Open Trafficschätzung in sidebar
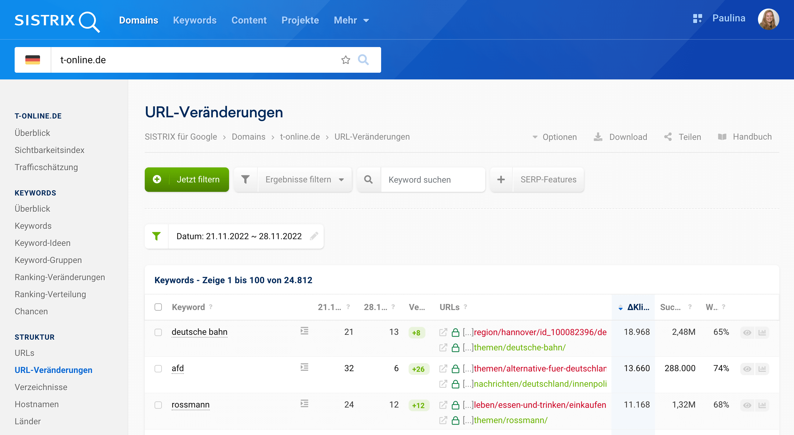Viewport: 794px width, 435px height. coord(46,167)
